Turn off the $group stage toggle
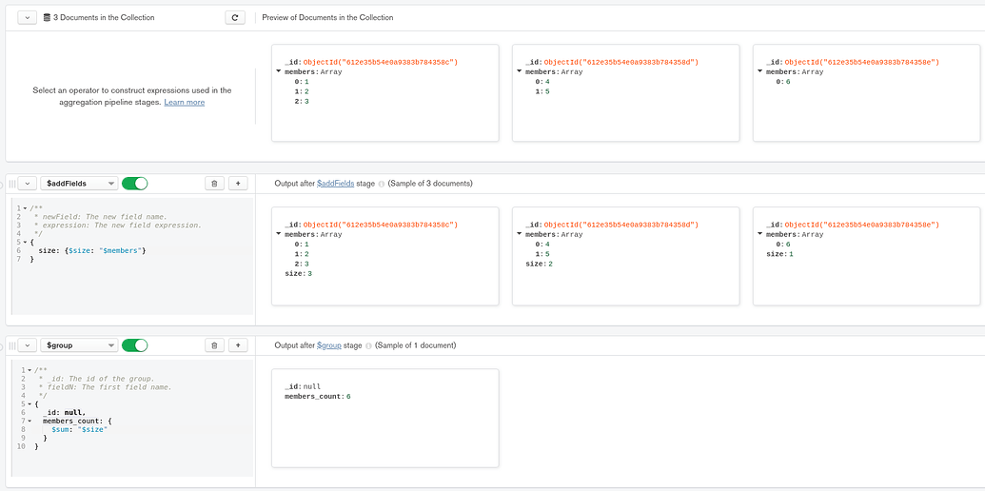The height and width of the screenshot is (491, 985). click(x=135, y=345)
